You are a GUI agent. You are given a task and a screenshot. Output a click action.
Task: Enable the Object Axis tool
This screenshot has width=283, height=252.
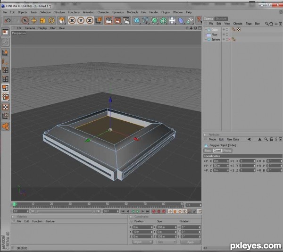coord(5,61)
